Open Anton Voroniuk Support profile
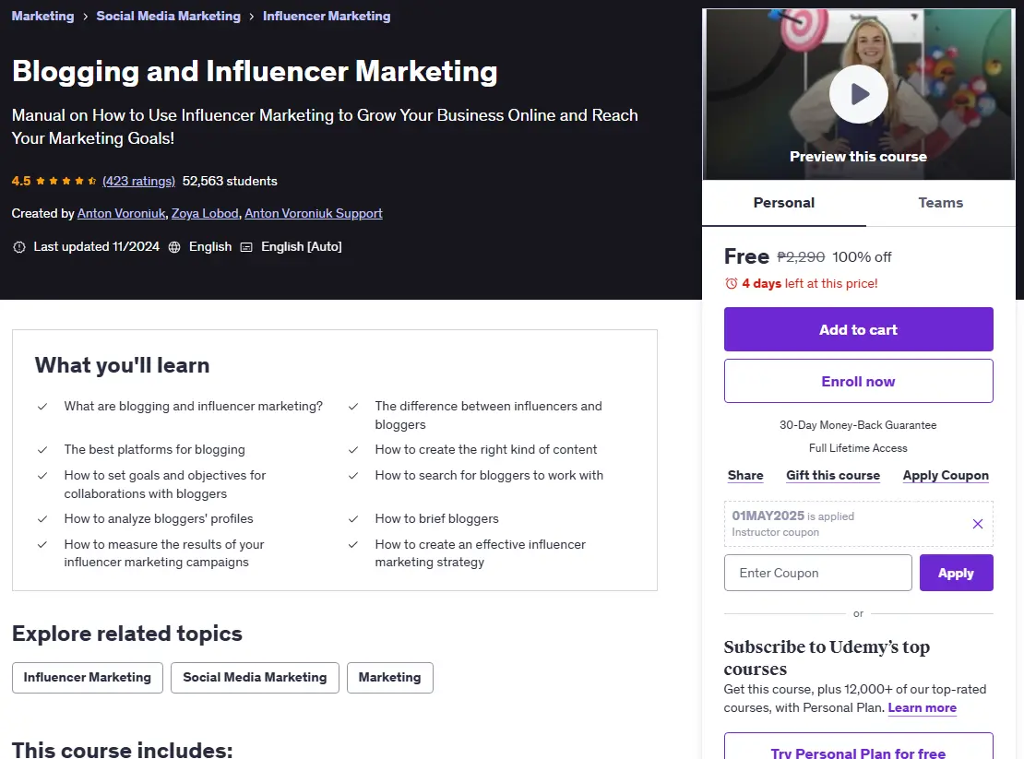The height and width of the screenshot is (759, 1024). point(314,213)
